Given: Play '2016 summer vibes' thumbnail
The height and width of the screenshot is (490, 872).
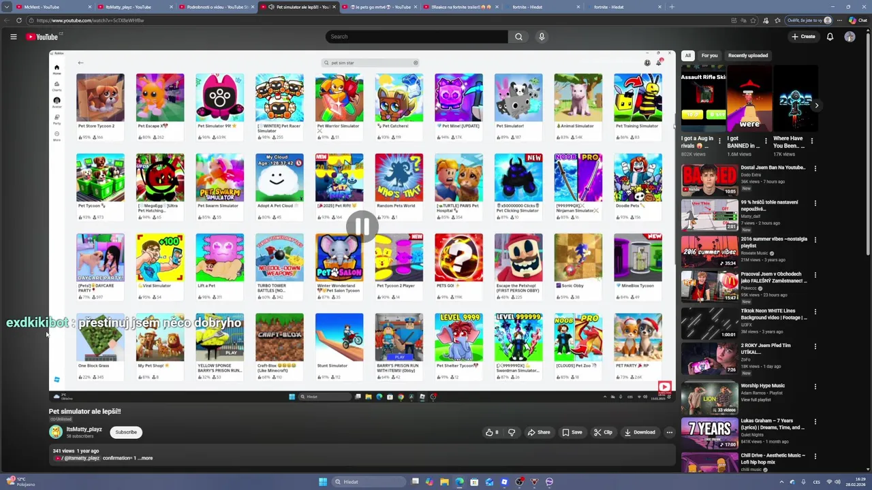Looking at the screenshot, I should point(709,252).
